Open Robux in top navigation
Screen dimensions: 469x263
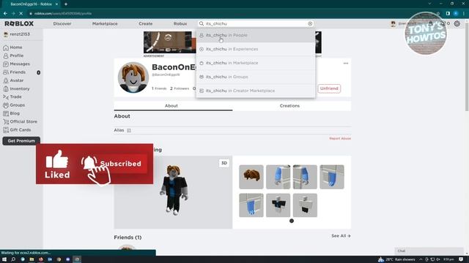click(180, 23)
